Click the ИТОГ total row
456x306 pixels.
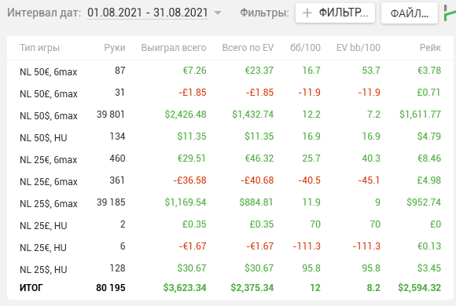[x=230, y=288]
